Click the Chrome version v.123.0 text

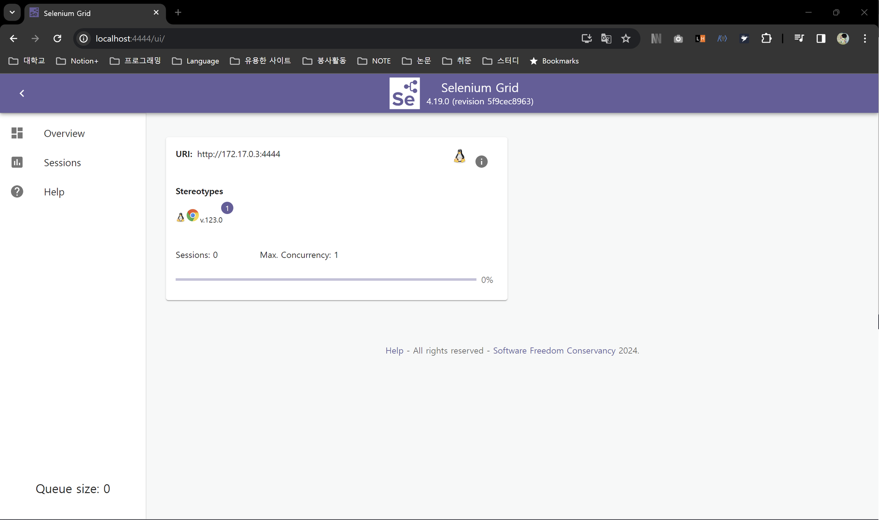[211, 220]
